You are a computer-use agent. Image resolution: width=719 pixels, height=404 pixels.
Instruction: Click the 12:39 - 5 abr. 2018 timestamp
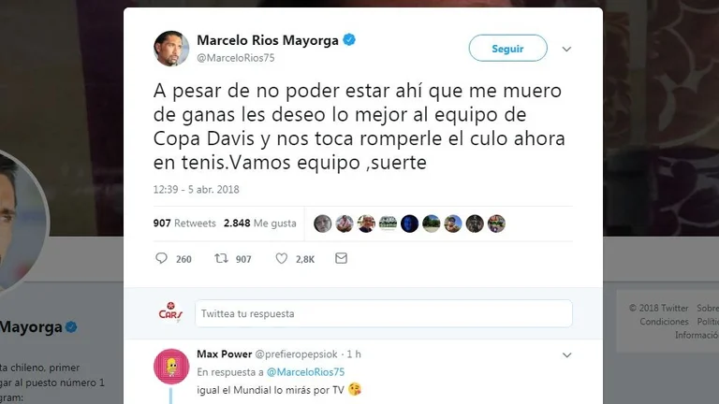[197, 189]
